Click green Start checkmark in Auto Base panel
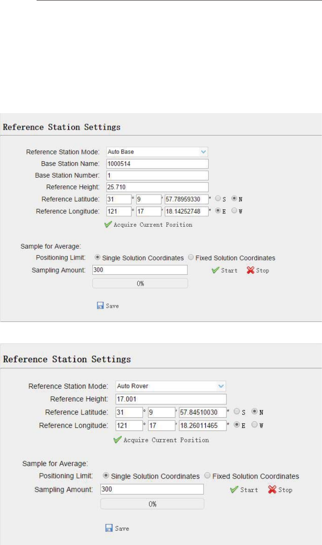Viewport: 322px width, 545px height. click(x=215, y=270)
